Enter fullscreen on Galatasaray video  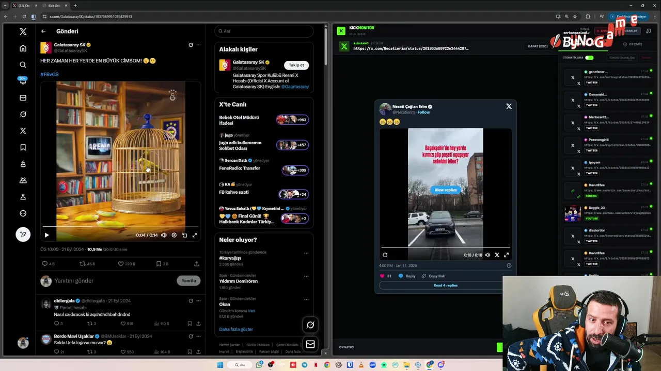195,235
